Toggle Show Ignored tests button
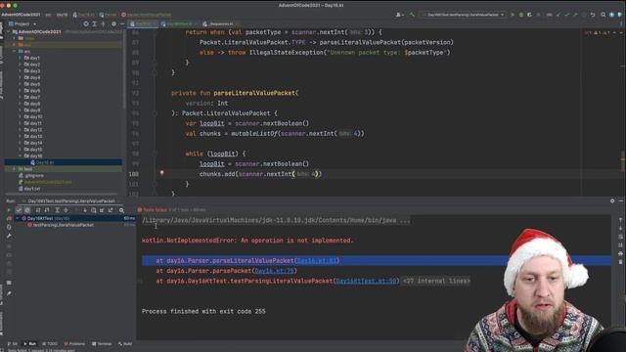 tap(27, 210)
